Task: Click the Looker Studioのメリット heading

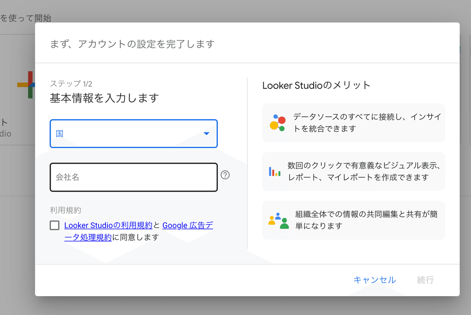Action: click(x=316, y=85)
